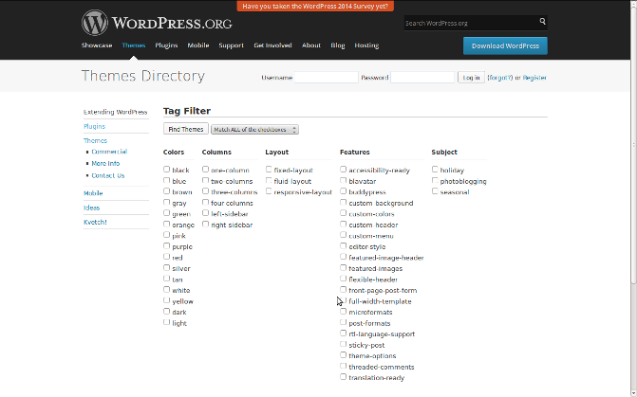The height and width of the screenshot is (397, 637).
Task: Check the yellow color checkbox
Action: pyautogui.click(x=166, y=300)
